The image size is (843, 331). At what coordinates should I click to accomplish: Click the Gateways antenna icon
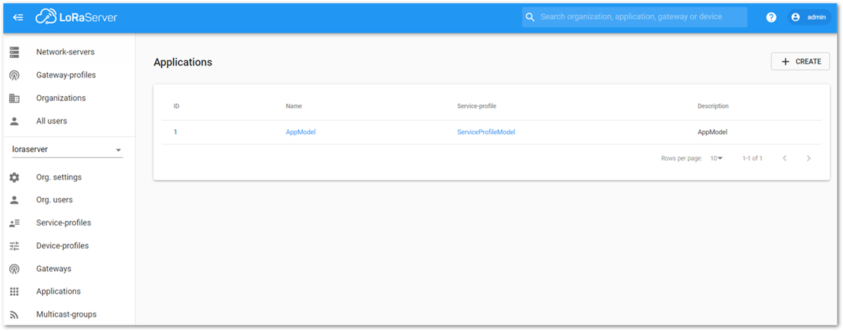(x=14, y=269)
